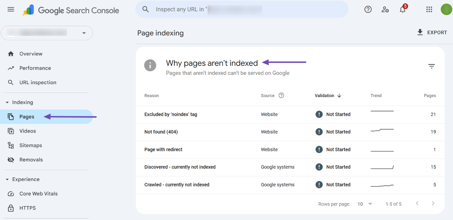Screen dimensions: 453x220
Task: Open the property selector dropdown
Action: pos(47,33)
